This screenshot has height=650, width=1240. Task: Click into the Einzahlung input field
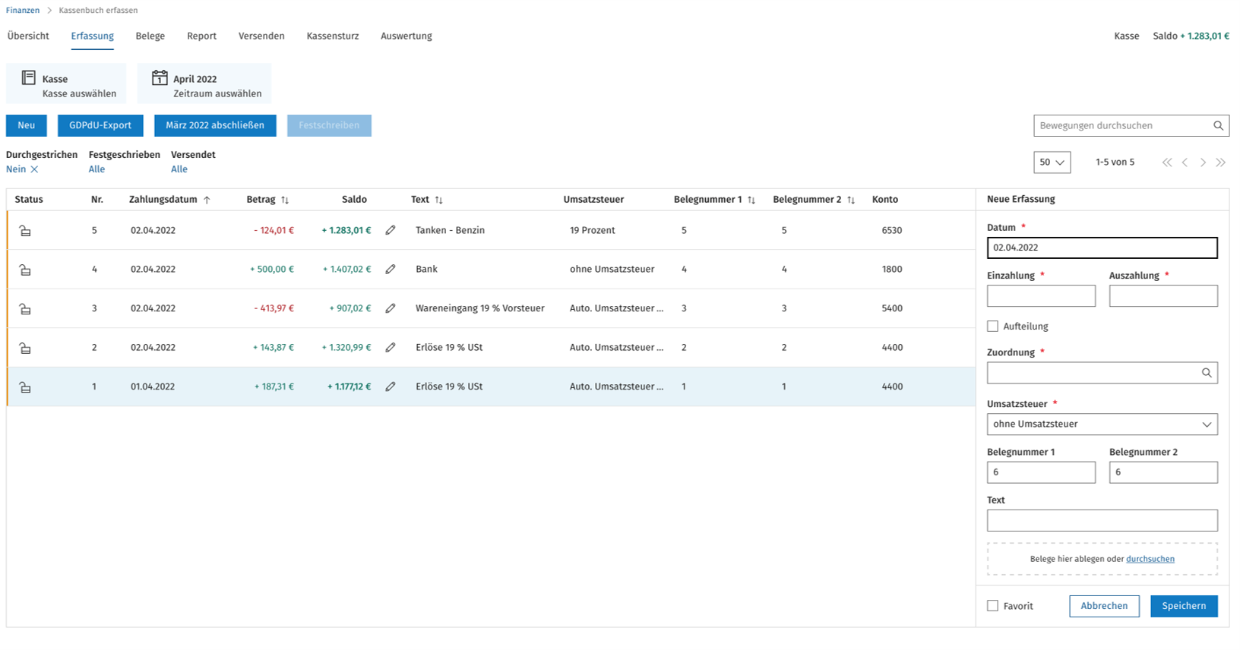pos(1040,296)
